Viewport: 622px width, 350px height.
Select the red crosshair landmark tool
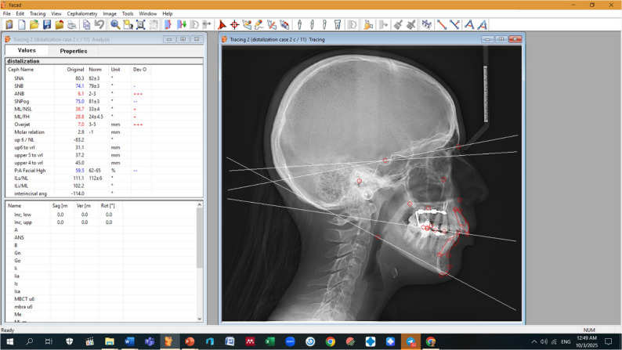tap(234, 24)
